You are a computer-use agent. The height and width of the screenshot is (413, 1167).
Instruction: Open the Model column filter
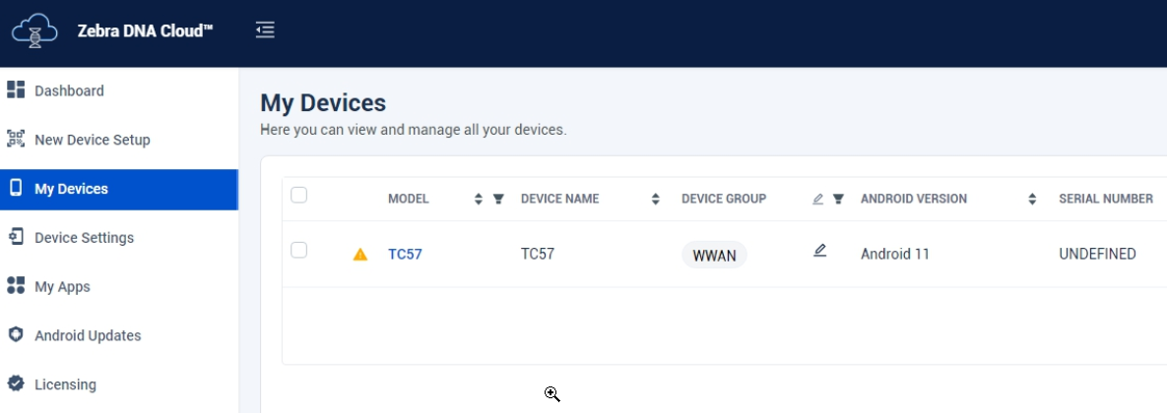[x=498, y=199]
